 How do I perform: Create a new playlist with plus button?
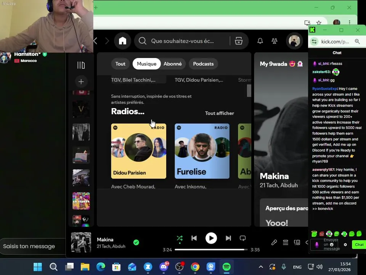(x=81, y=82)
